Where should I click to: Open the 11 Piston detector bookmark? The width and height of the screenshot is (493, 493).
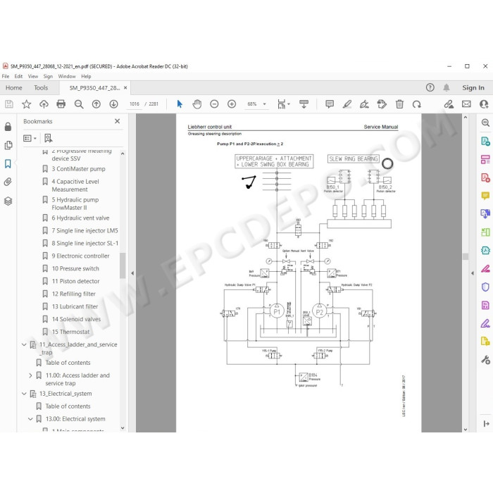tap(75, 281)
